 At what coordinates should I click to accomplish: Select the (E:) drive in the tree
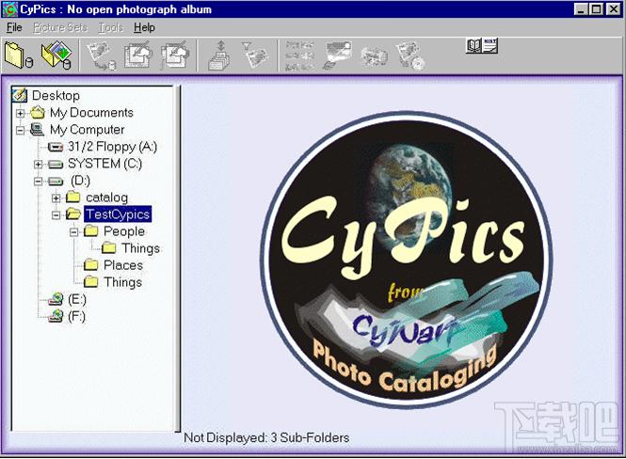76,299
